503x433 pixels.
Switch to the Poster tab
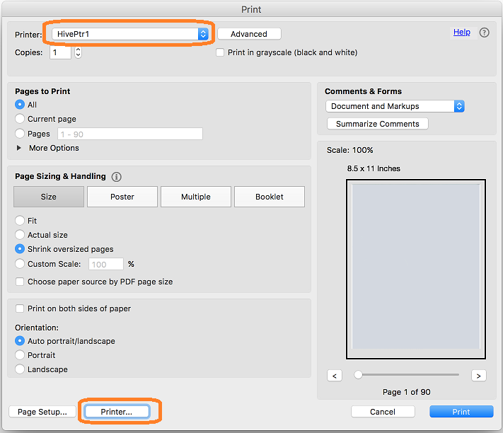tap(122, 197)
